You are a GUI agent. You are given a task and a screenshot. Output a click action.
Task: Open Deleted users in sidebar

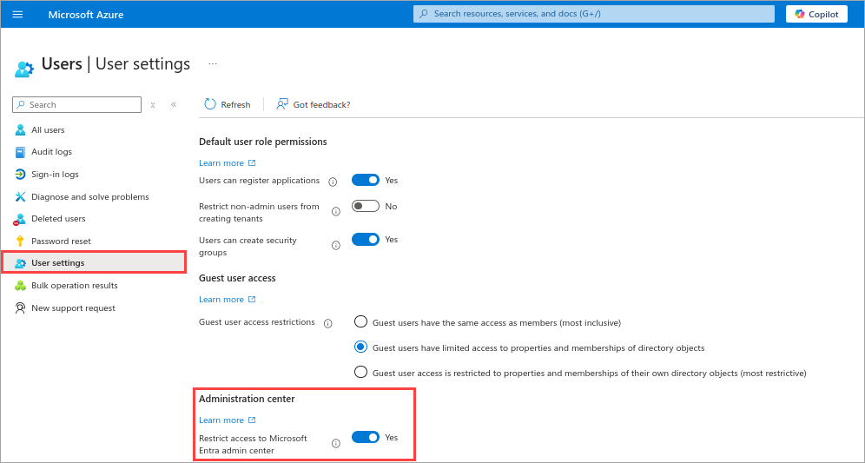tap(58, 219)
